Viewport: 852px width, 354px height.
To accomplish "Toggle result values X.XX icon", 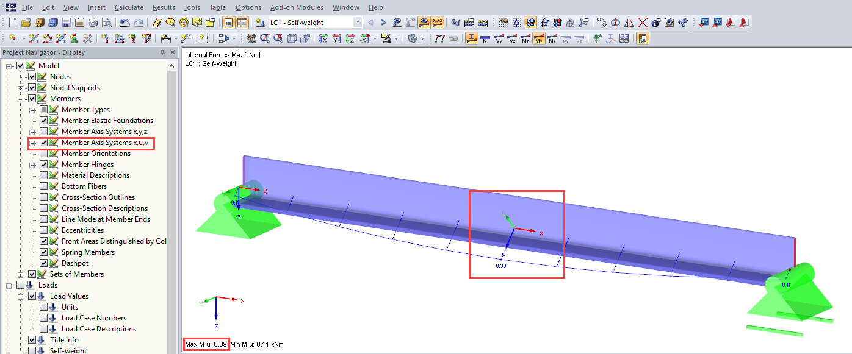I will (437, 23).
